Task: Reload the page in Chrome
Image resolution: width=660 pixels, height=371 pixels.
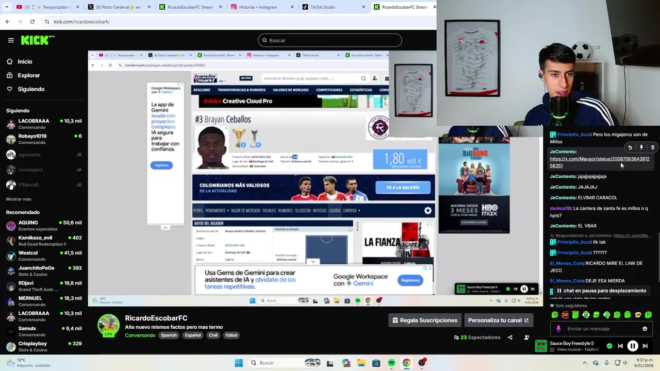Action: 32,22
